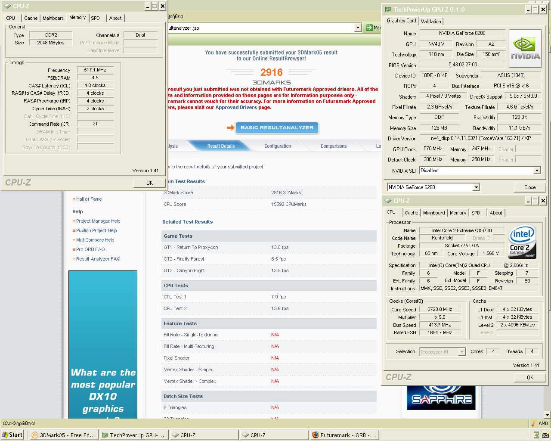Click the 2048 MBytes memory size value
551x441 pixels.
coord(51,43)
